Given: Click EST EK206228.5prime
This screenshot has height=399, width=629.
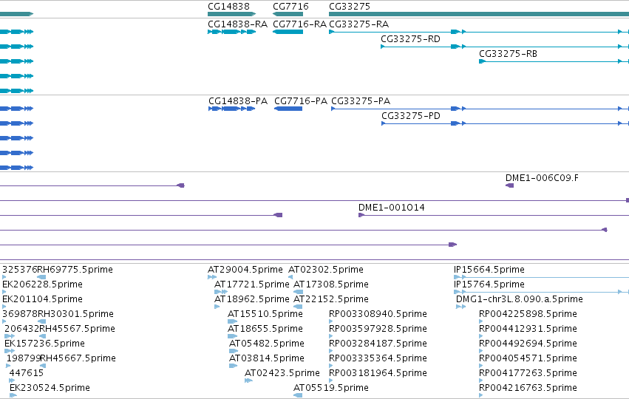Looking at the screenshot, I should pos(43,284).
